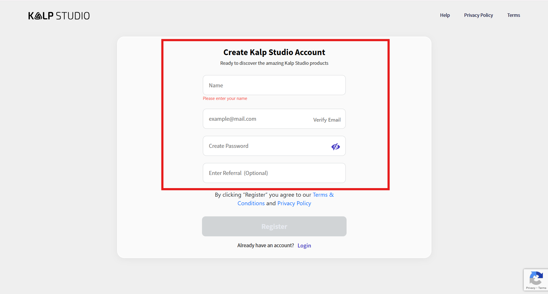548x294 pixels.
Task: Click the Kalp Studio logo
Action: tap(59, 16)
